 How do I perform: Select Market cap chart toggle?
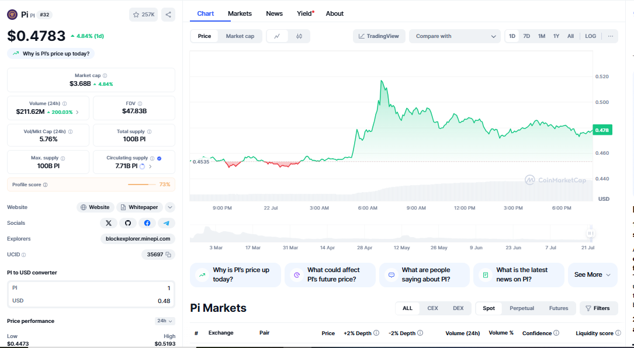pyautogui.click(x=240, y=36)
